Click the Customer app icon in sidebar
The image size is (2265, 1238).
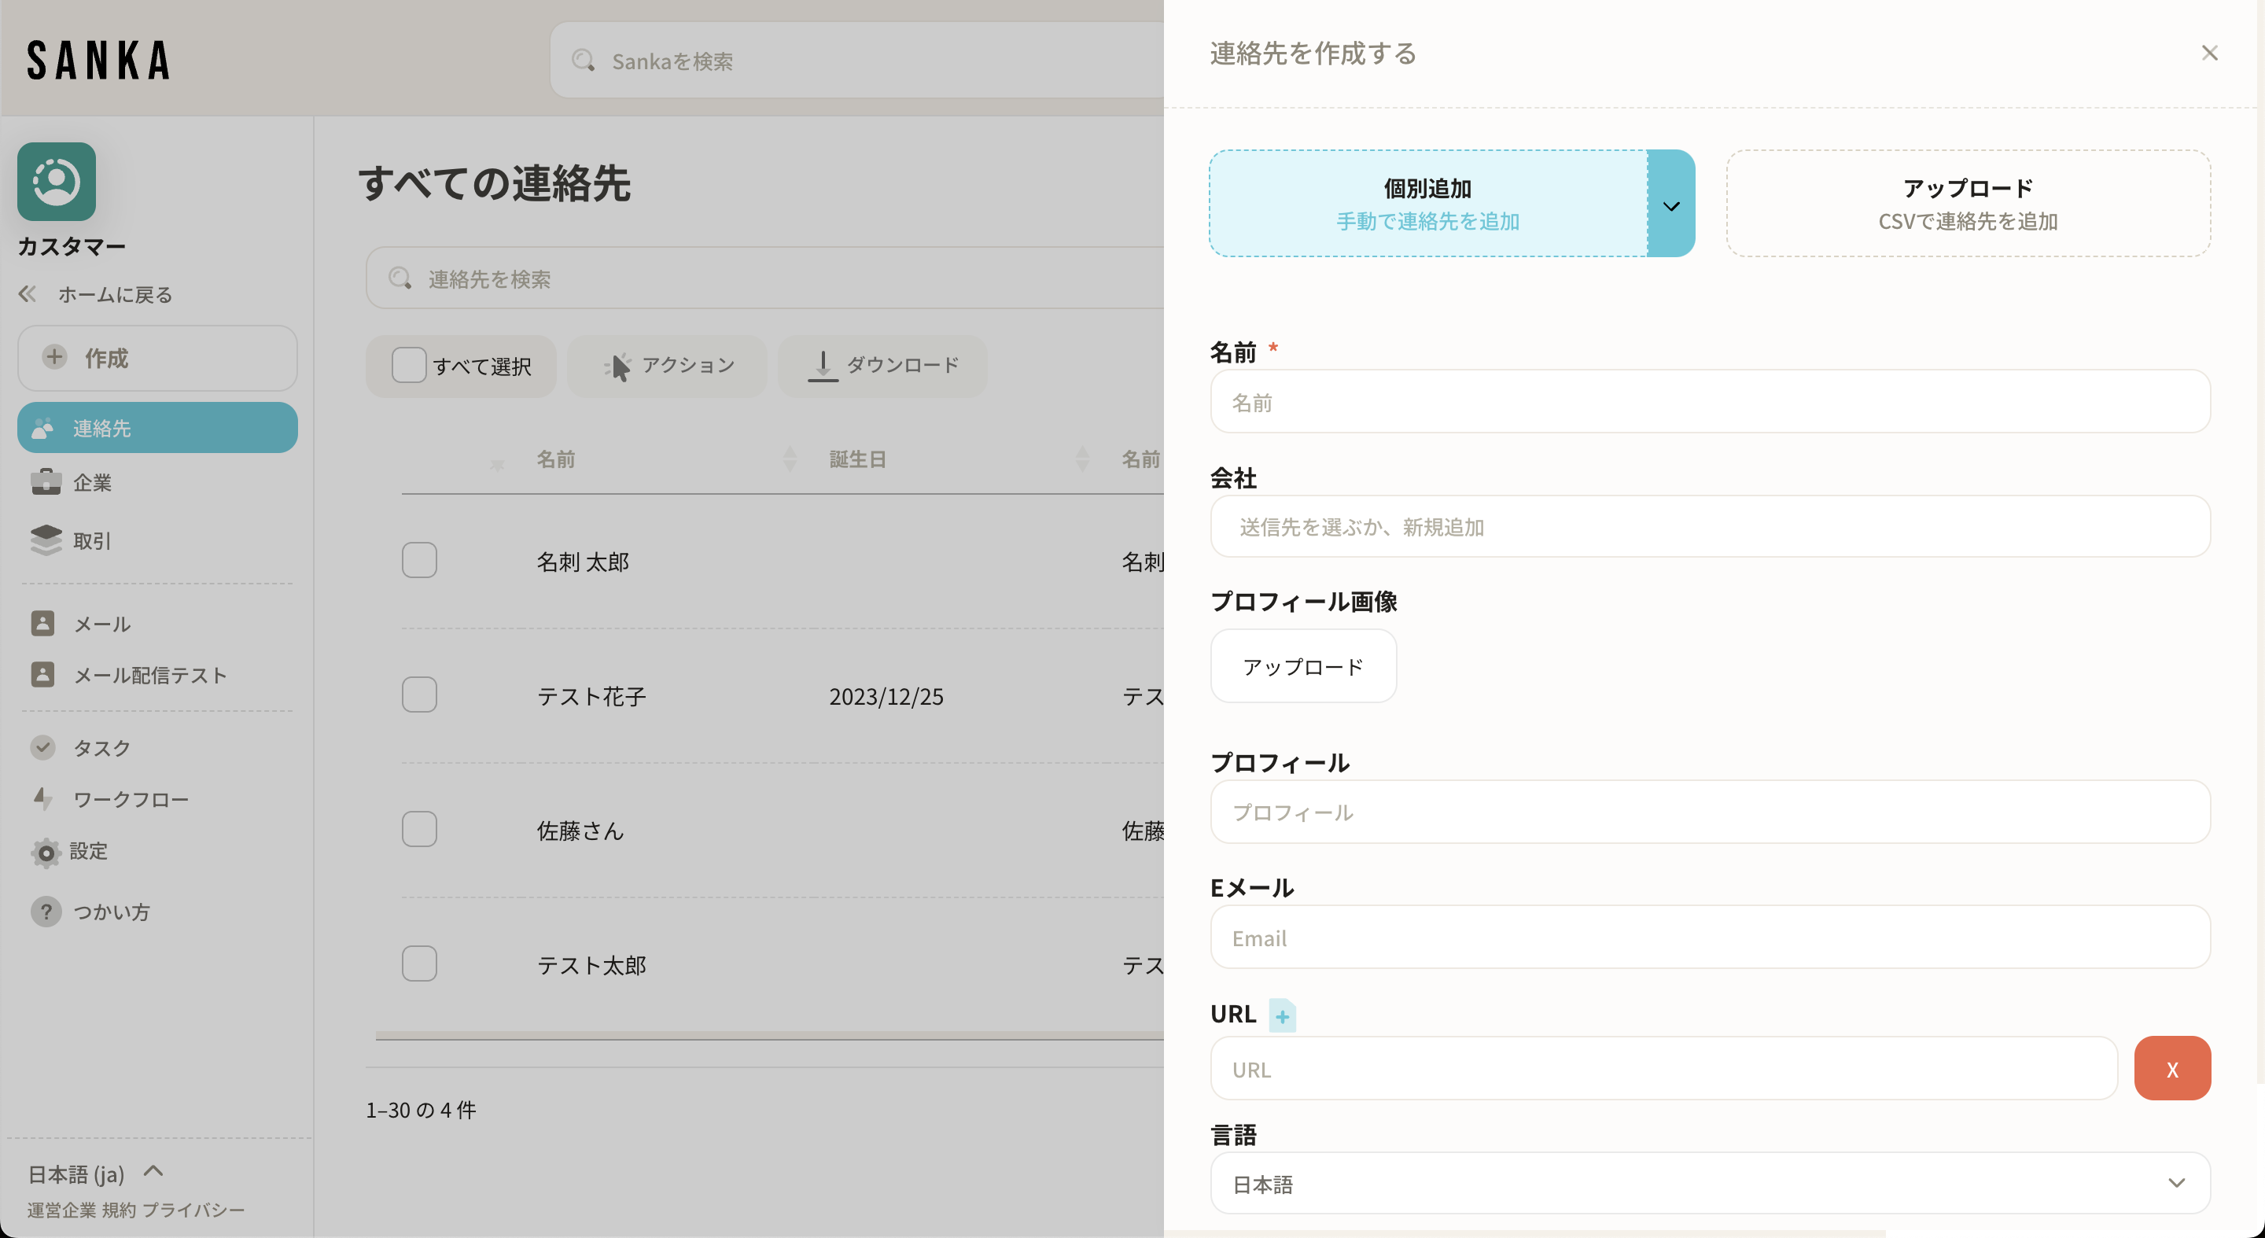(x=57, y=182)
